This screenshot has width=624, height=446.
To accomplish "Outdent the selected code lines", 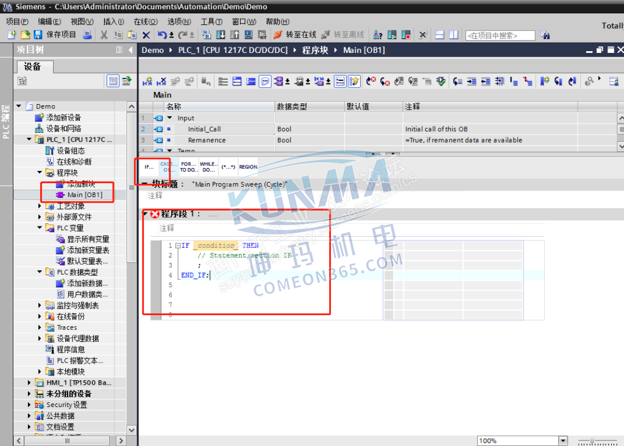I will click(x=486, y=81).
